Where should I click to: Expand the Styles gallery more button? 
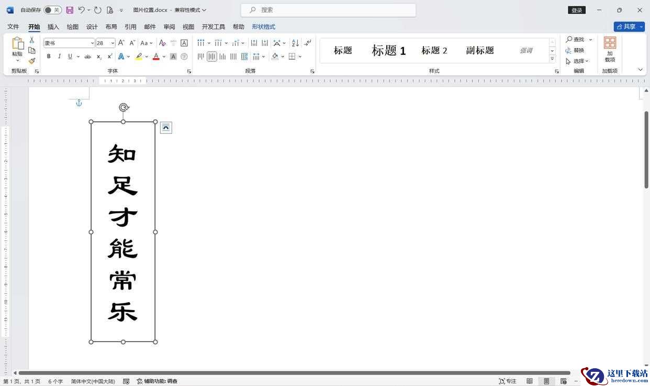552,59
